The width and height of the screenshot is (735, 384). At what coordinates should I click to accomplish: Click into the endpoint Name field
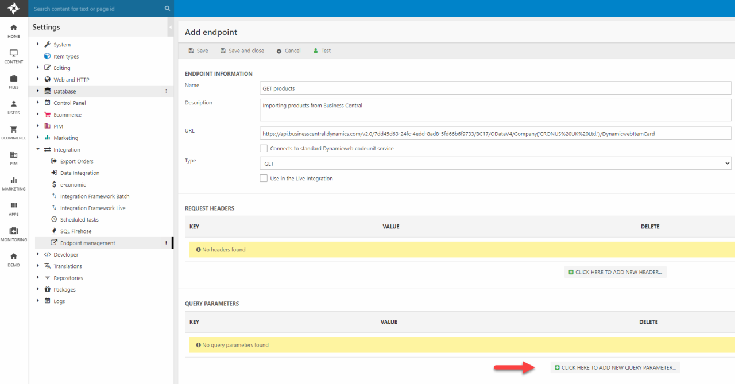coord(495,88)
